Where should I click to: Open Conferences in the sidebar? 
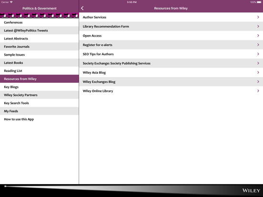[39, 22]
